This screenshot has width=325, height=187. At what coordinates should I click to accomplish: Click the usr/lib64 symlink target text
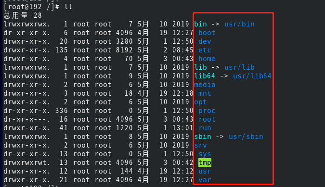(x=252, y=76)
